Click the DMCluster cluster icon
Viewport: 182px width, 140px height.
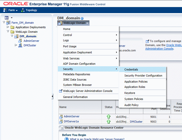pyautogui.click(x=20, y=45)
